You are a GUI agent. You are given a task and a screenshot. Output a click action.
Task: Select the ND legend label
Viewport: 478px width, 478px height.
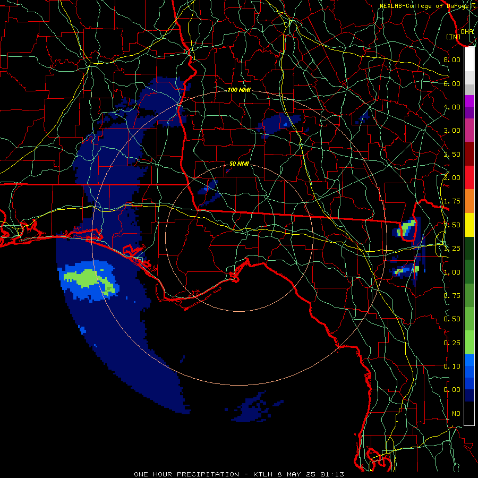click(x=456, y=414)
